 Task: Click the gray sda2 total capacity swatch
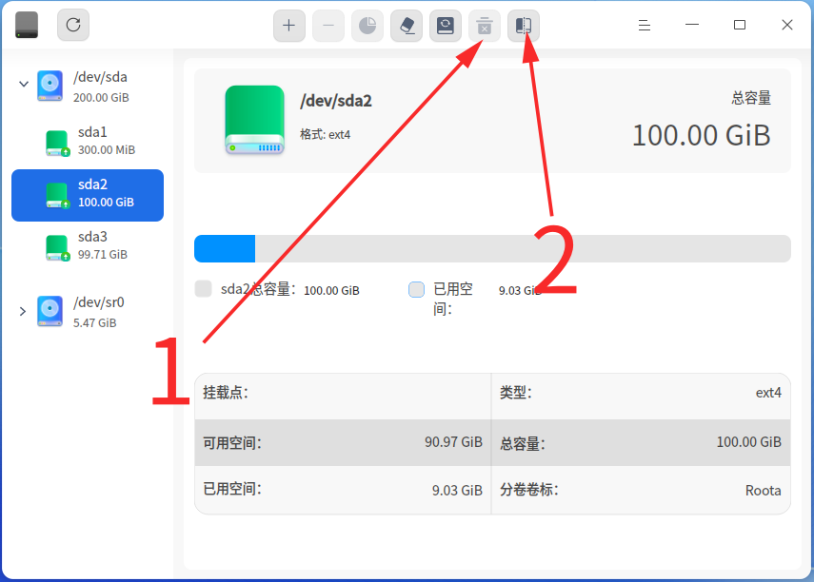click(x=203, y=289)
